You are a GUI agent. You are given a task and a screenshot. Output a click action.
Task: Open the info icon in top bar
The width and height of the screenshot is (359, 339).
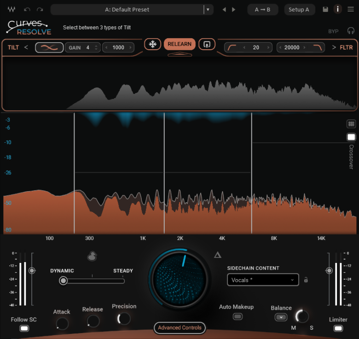[x=338, y=10]
